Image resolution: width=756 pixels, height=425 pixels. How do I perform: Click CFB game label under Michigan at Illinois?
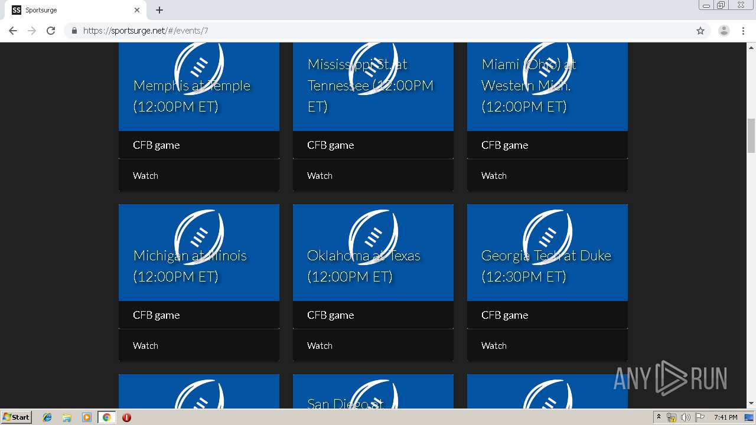(x=157, y=315)
